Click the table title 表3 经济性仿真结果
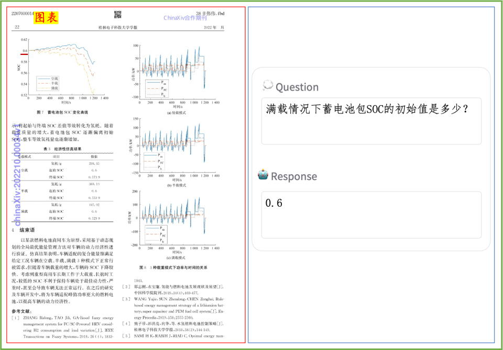The width and height of the screenshot is (503, 350). click(62, 149)
